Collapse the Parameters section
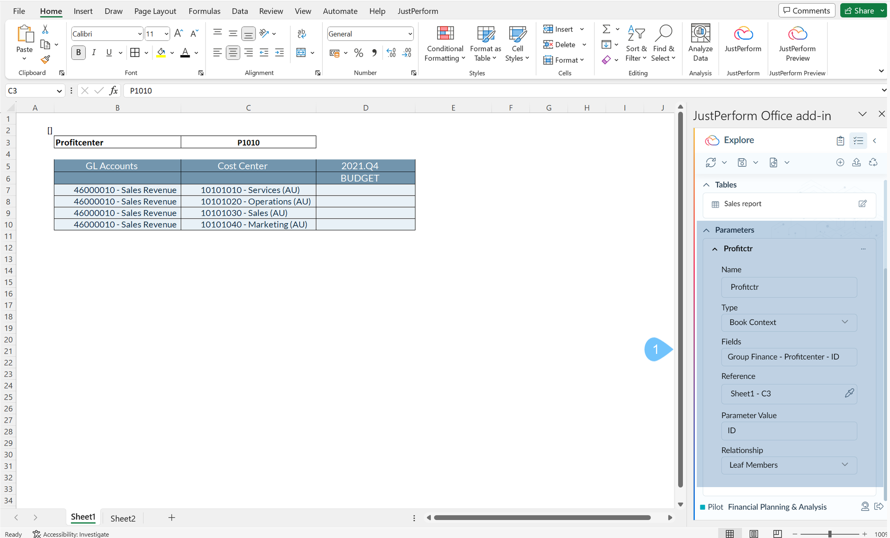890x538 pixels. coord(706,230)
